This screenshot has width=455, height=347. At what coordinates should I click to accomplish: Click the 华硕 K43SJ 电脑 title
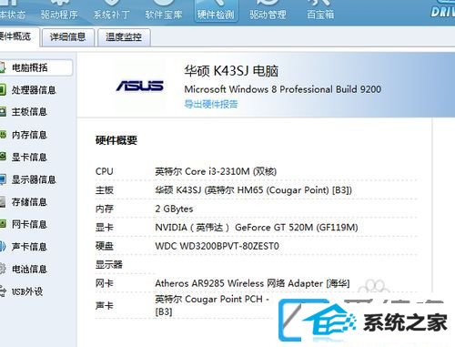click(231, 71)
